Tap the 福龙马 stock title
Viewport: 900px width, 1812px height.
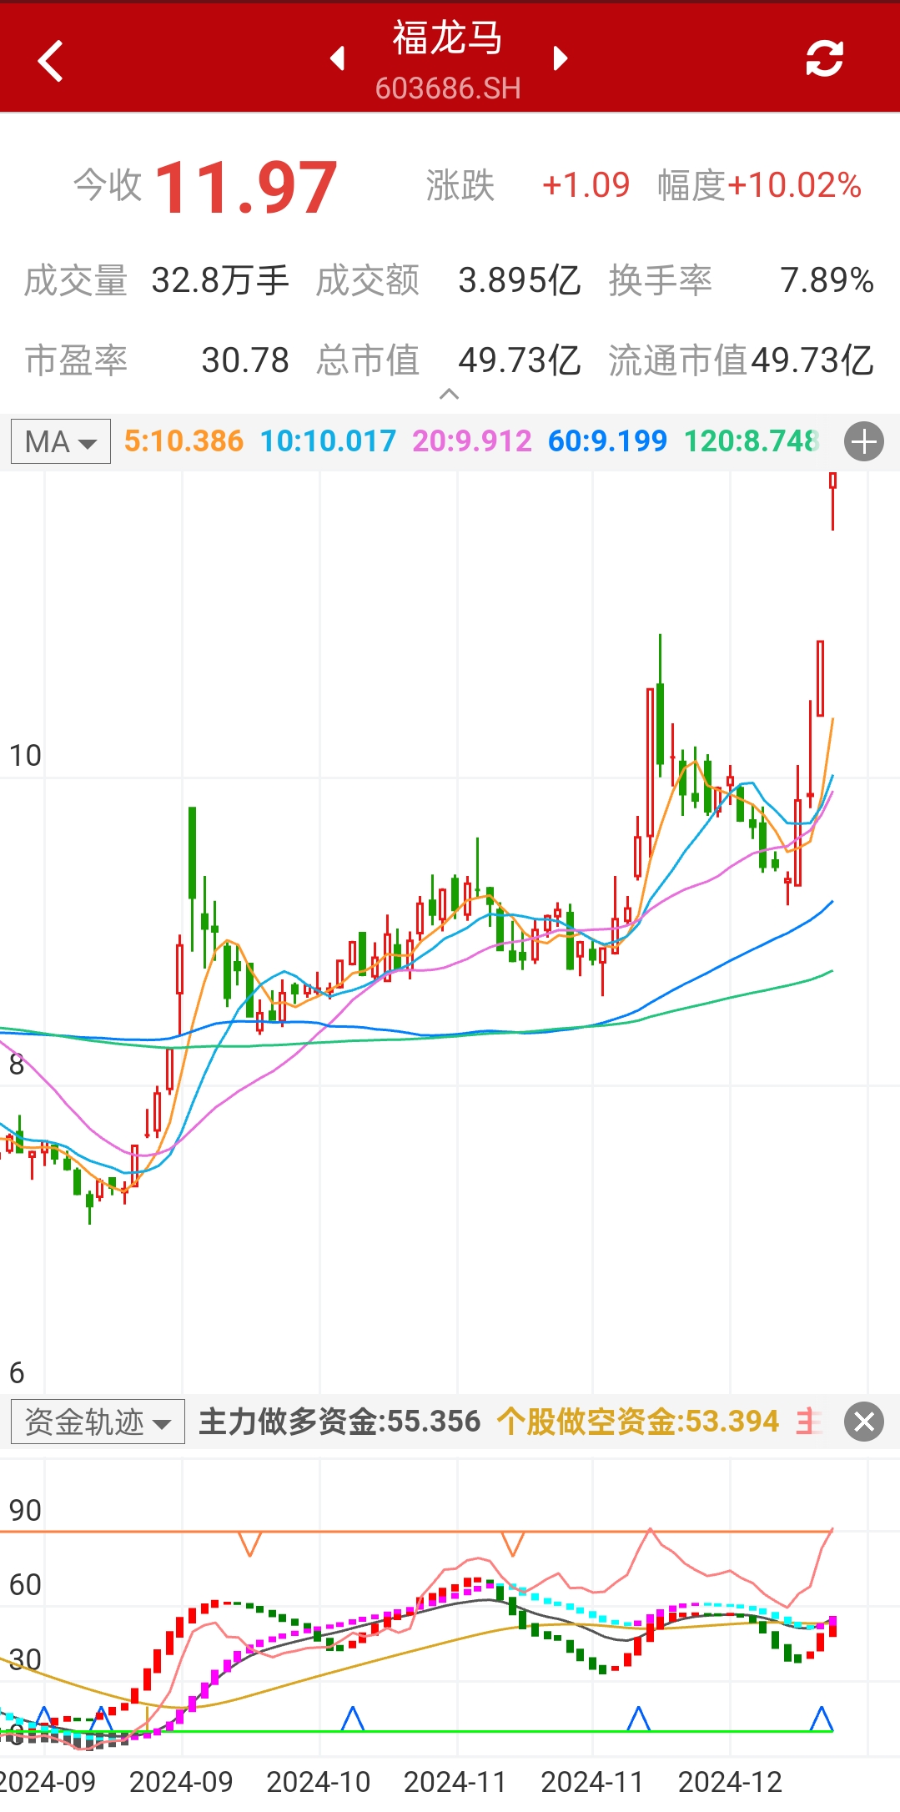[x=448, y=39]
